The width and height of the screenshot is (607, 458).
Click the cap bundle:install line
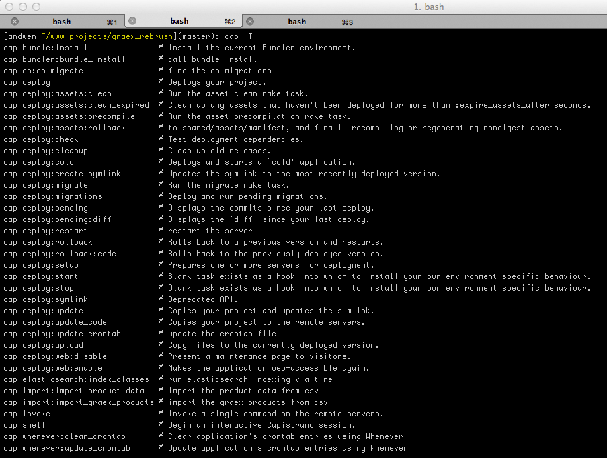(45, 47)
